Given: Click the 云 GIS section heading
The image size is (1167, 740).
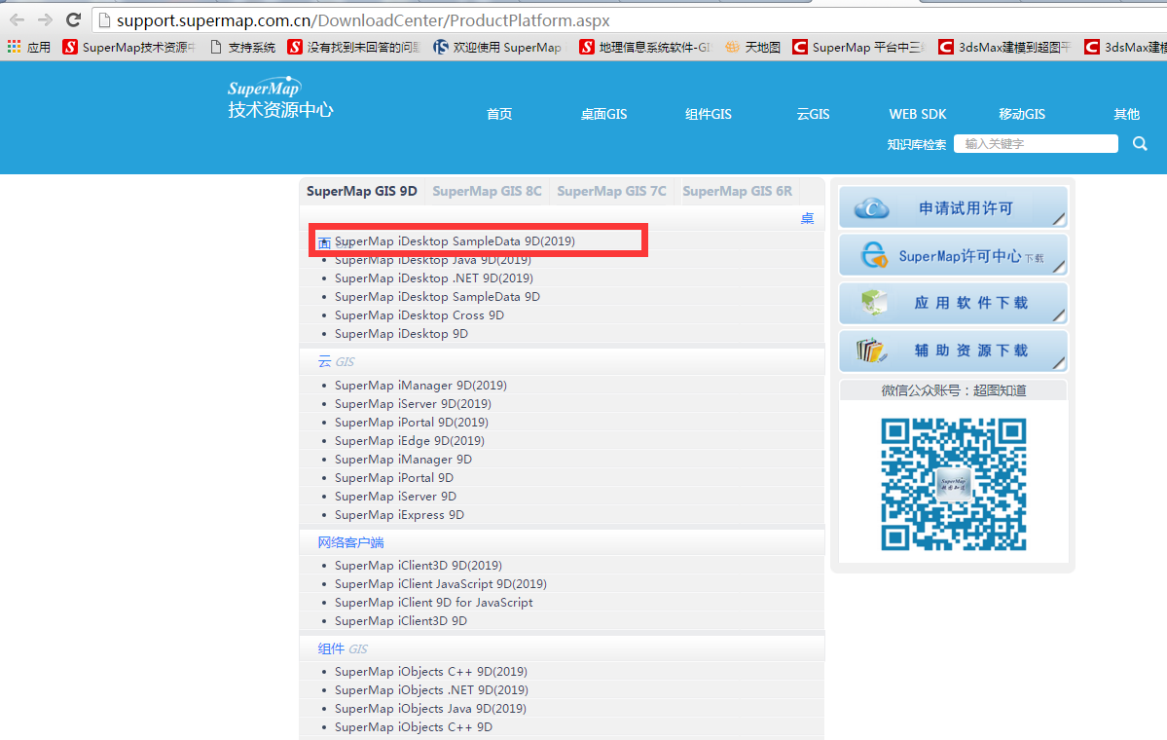Looking at the screenshot, I should [x=336, y=362].
